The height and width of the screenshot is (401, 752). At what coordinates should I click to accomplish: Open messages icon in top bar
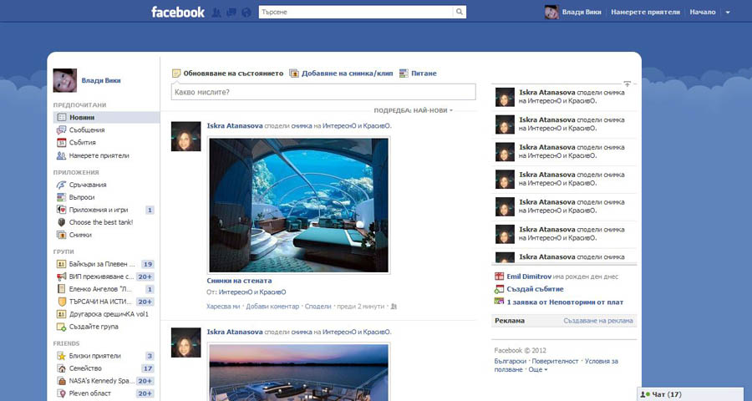tap(231, 13)
